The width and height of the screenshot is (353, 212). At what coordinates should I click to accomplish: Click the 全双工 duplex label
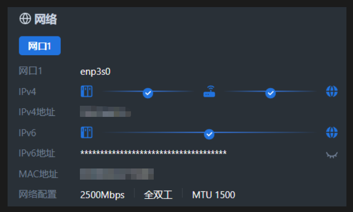tap(158, 195)
